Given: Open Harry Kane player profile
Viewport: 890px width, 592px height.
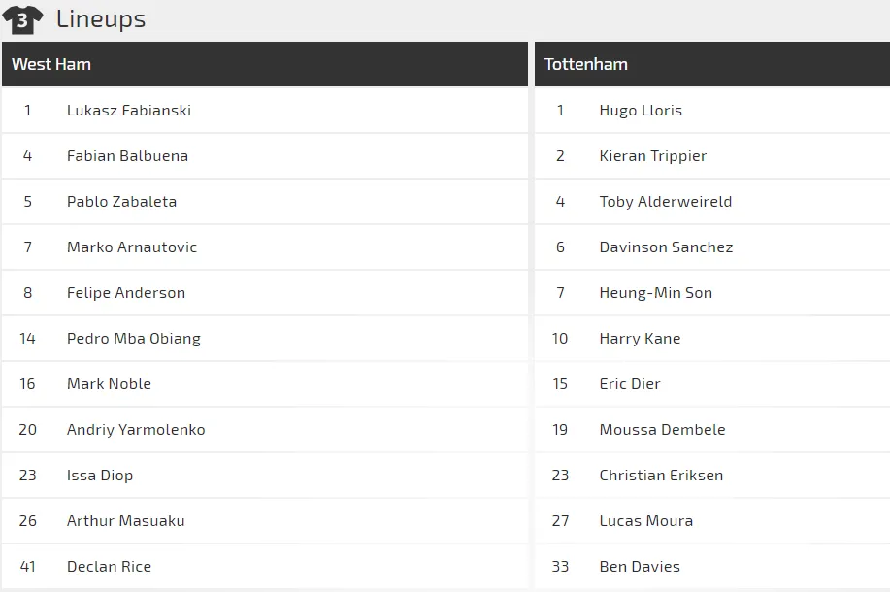Looking at the screenshot, I should pyautogui.click(x=640, y=339).
